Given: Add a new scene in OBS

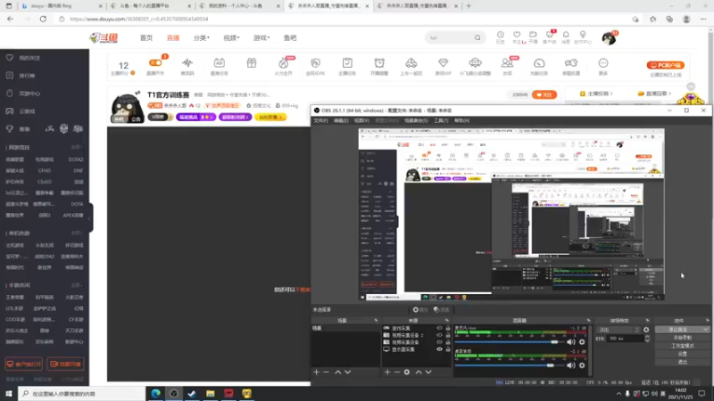Looking at the screenshot, I should click(317, 372).
